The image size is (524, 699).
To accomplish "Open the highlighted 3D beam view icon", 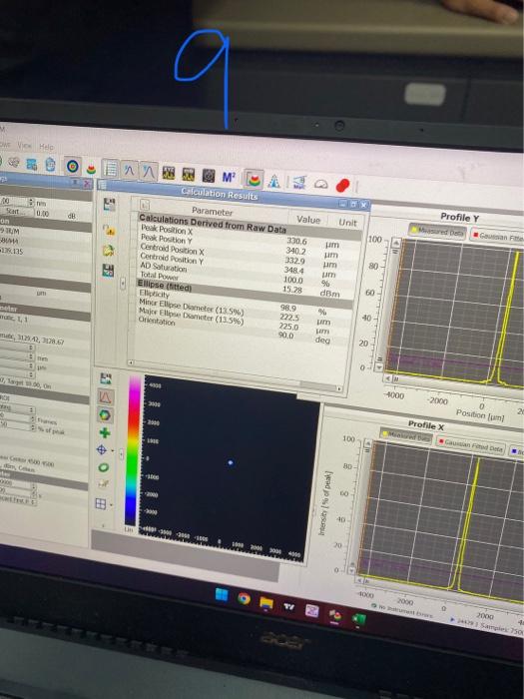I will click(254, 179).
